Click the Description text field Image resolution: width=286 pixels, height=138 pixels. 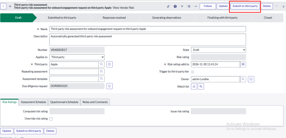(x=147, y=39)
